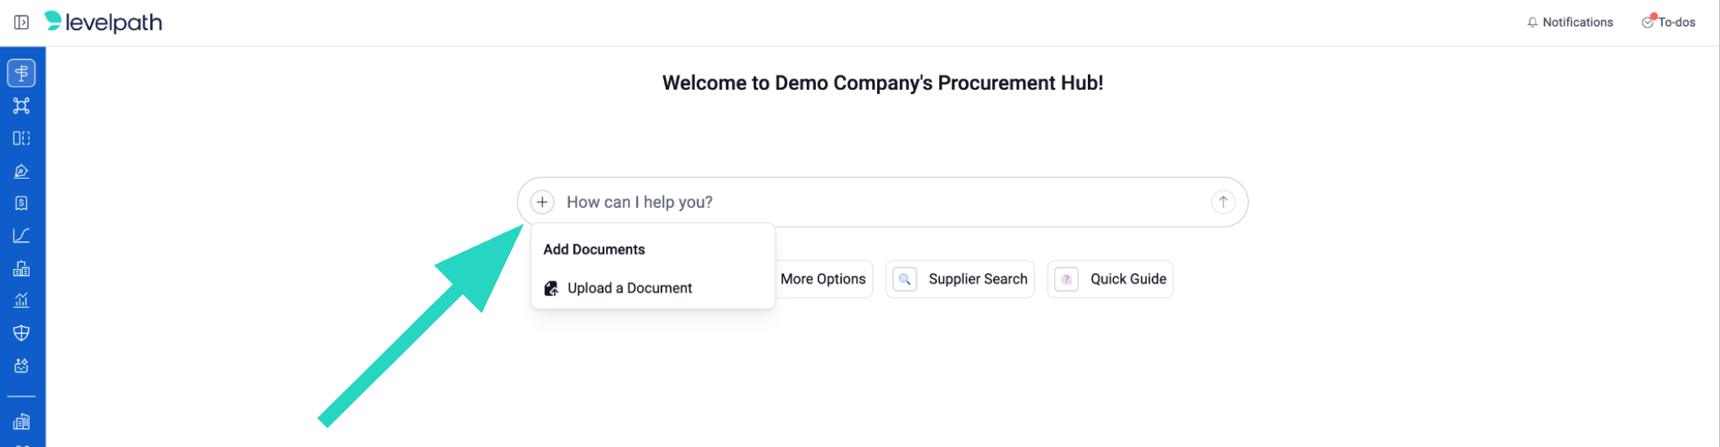Screen dimensions: 1720x447
Task: Open the stacked boxes sidebar icon
Action: click(21, 268)
